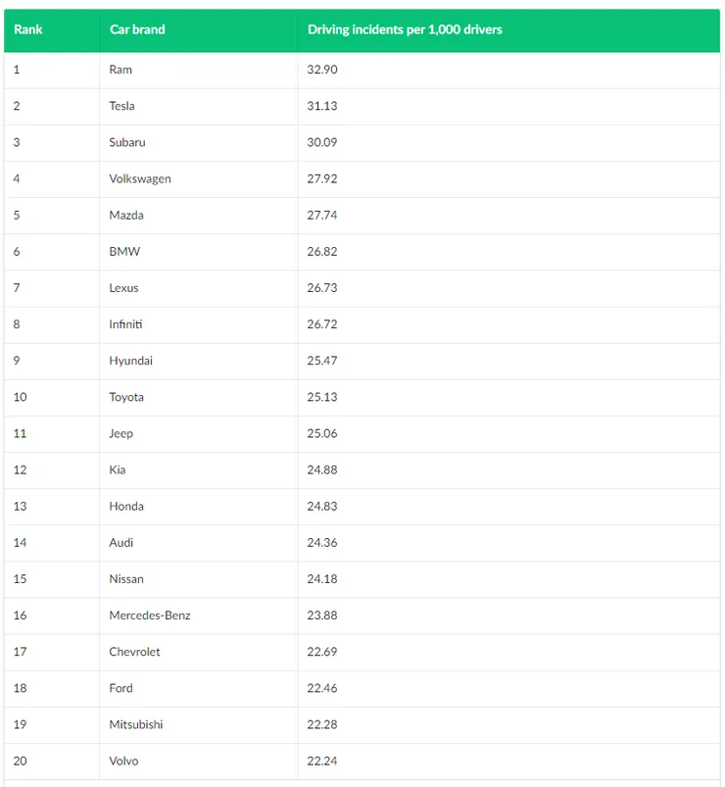Click the Driving incidents per 1,000 drivers header

[x=405, y=29]
